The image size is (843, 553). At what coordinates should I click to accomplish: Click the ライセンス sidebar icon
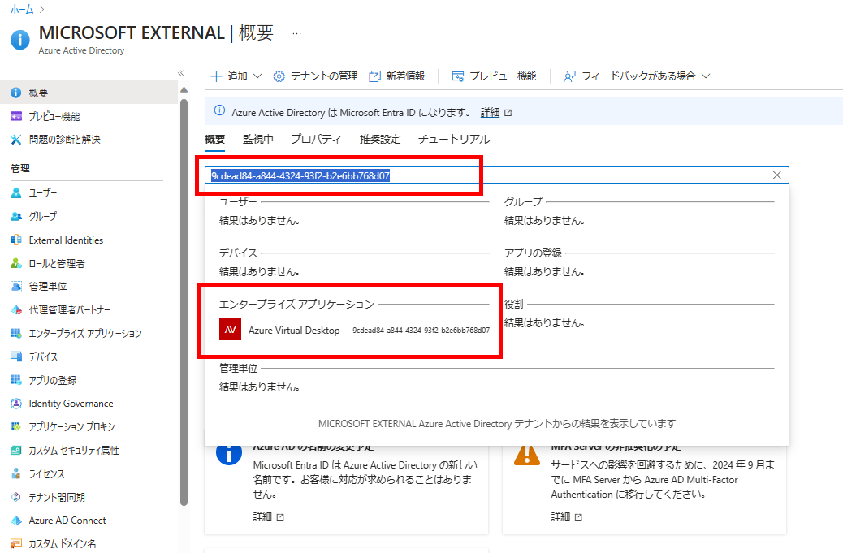tap(16, 473)
